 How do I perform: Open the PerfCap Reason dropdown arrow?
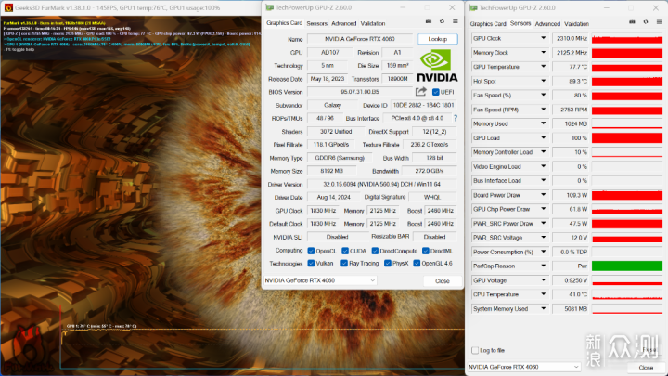coord(543,266)
